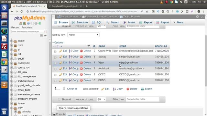Image resolution: width=207 pixels, height=116 pixels.
Task: Open FileZilla from the Ubuntu launcher
Action: (4, 46)
